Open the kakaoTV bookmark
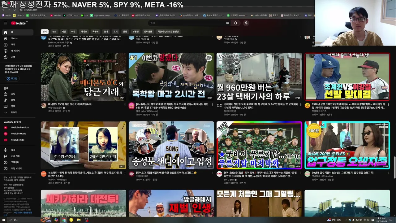Screen dimensions: 396x223 pyautogui.click(x=19, y=15)
